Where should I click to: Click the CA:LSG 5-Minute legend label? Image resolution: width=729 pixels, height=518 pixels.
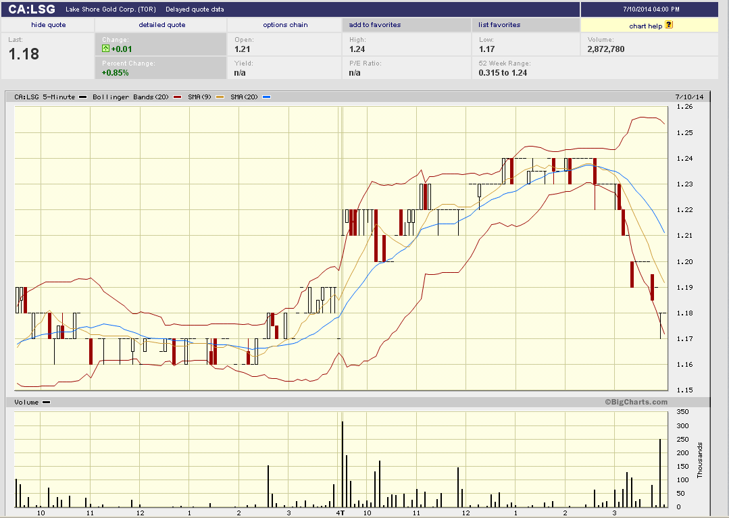45,97
